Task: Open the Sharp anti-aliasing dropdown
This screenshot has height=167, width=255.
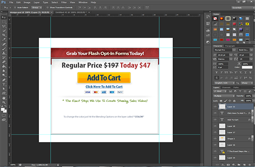Action: click(247, 83)
